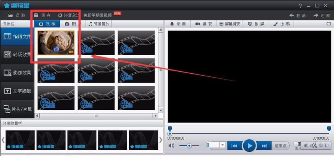Jump to the next frame button

(264, 146)
